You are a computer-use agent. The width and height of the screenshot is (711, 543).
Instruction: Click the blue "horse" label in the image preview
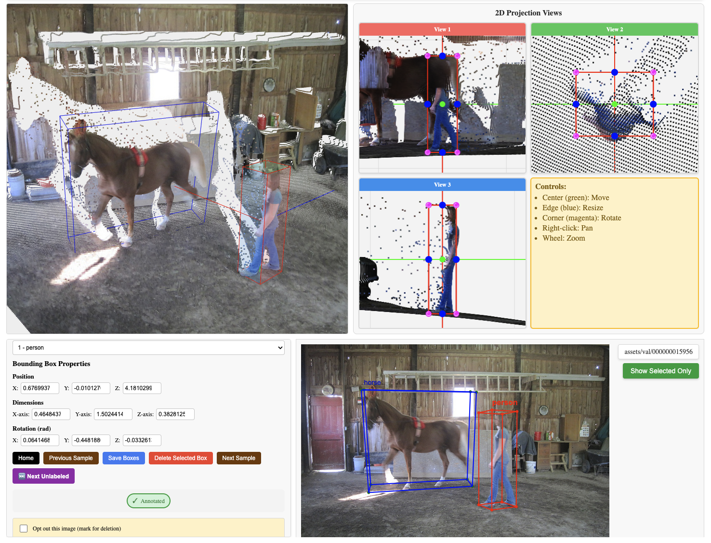pyautogui.click(x=372, y=382)
